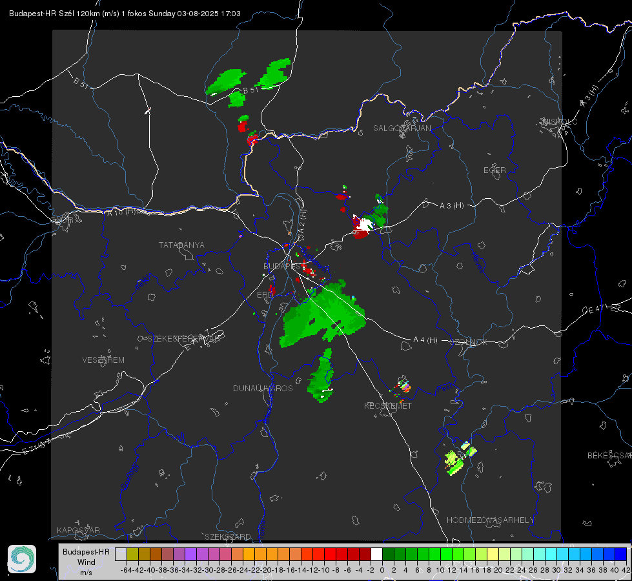Click the radar title text Budapest-HR Szél 120km
Image resolution: width=632 pixels, height=581 pixels.
coord(54,14)
